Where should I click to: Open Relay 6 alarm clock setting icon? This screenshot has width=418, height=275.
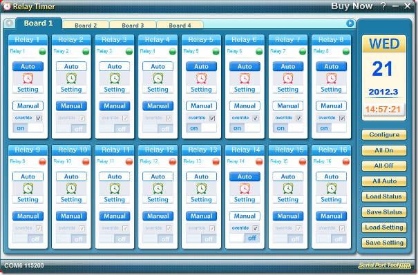tap(245, 79)
